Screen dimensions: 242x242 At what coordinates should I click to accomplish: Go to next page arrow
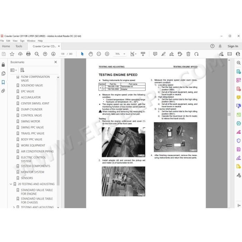(x=53, y=54)
